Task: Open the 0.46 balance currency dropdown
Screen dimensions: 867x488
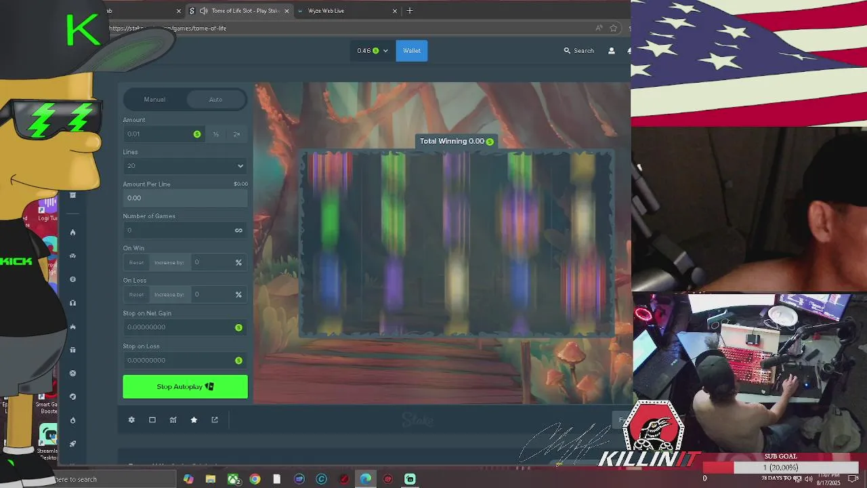Action: pos(373,51)
